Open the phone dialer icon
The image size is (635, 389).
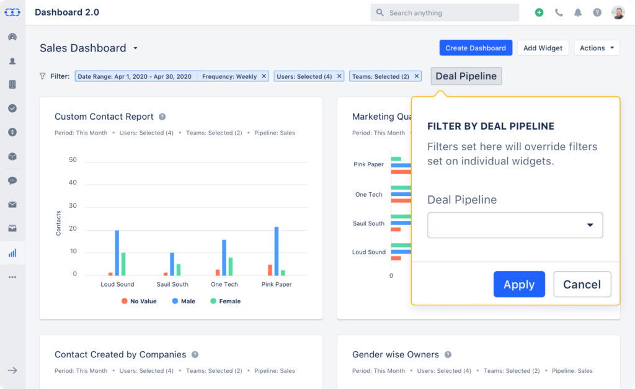559,12
